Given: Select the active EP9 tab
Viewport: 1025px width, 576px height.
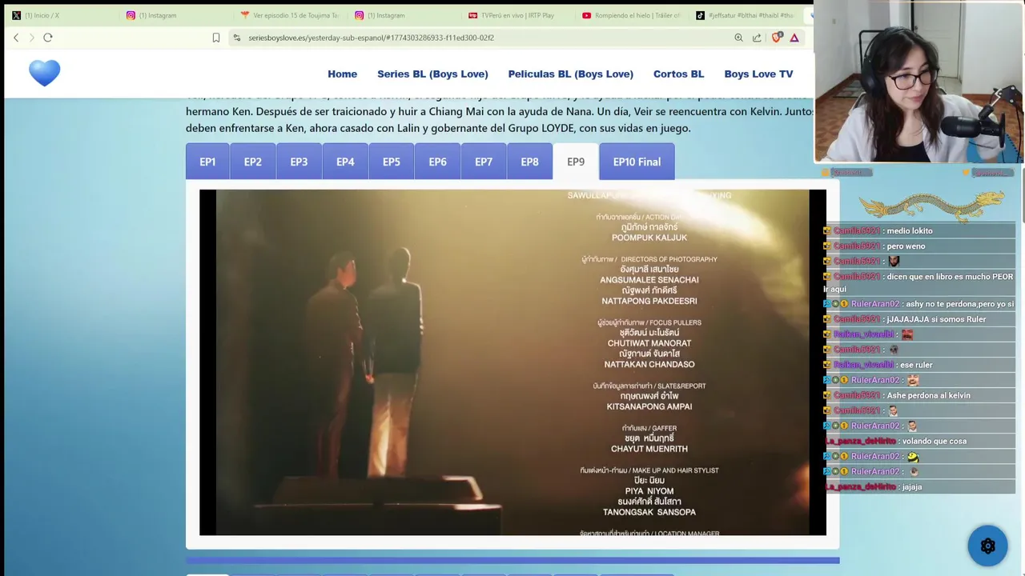Looking at the screenshot, I should tap(576, 162).
